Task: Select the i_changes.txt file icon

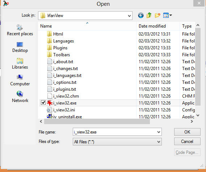Action: click(x=50, y=68)
